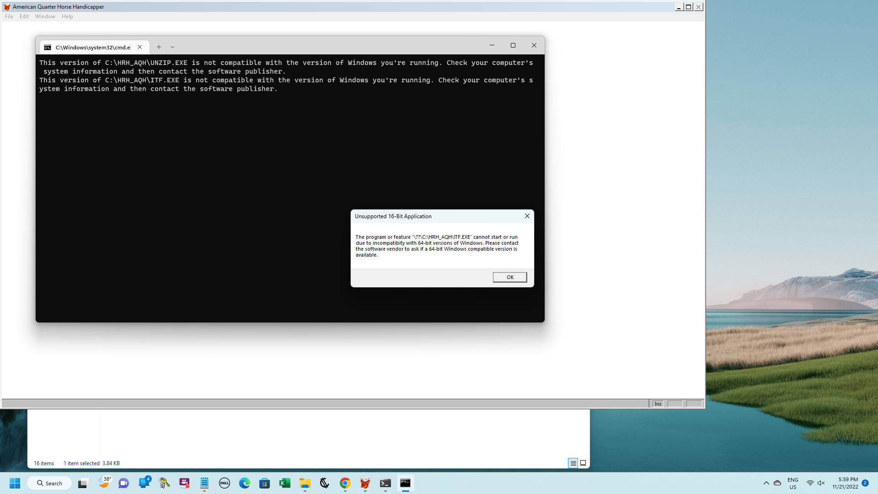This screenshot has width=878, height=494.
Task: Open the American Quarter Horse Handicapper taskbar icon
Action: (x=364, y=483)
